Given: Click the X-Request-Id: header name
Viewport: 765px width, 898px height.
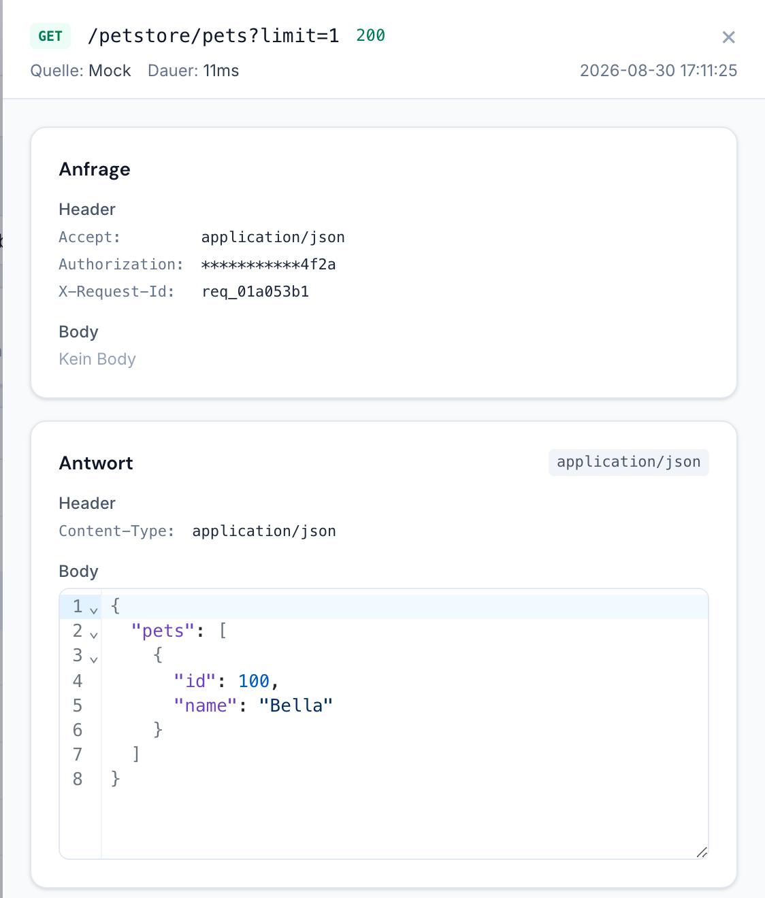Looking at the screenshot, I should point(116,292).
